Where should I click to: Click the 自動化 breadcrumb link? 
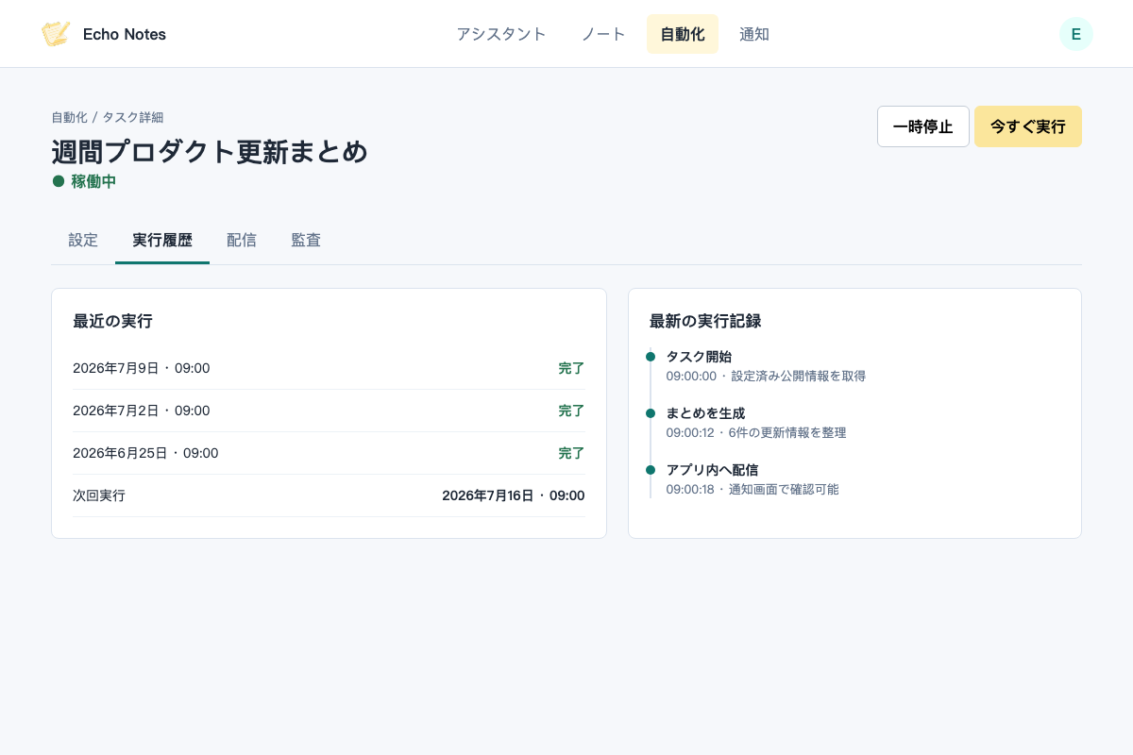pos(69,117)
